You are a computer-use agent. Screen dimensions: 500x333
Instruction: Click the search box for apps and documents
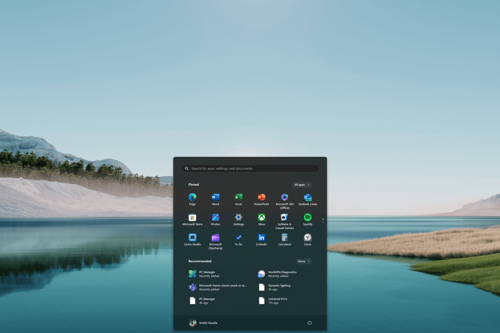pos(250,169)
